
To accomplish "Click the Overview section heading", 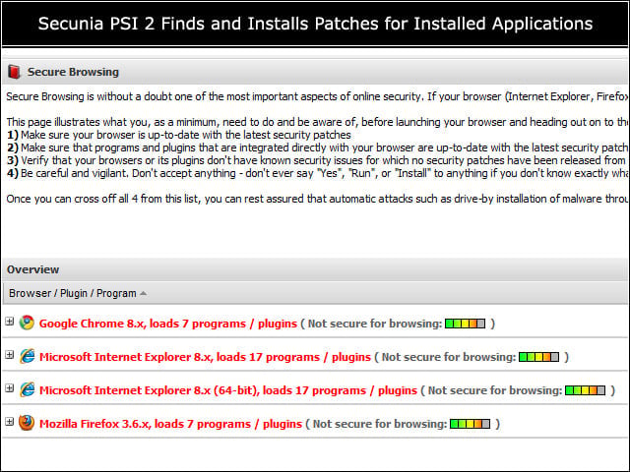I will pyautogui.click(x=32, y=269).
